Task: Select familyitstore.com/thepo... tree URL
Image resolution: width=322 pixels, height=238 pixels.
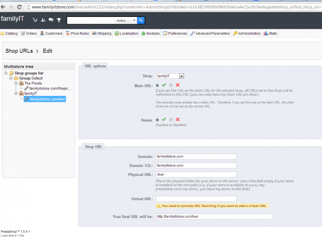Action: coord(50,88)
